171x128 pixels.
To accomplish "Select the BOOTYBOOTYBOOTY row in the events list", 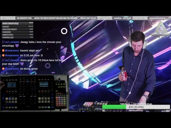I will 17,29.
